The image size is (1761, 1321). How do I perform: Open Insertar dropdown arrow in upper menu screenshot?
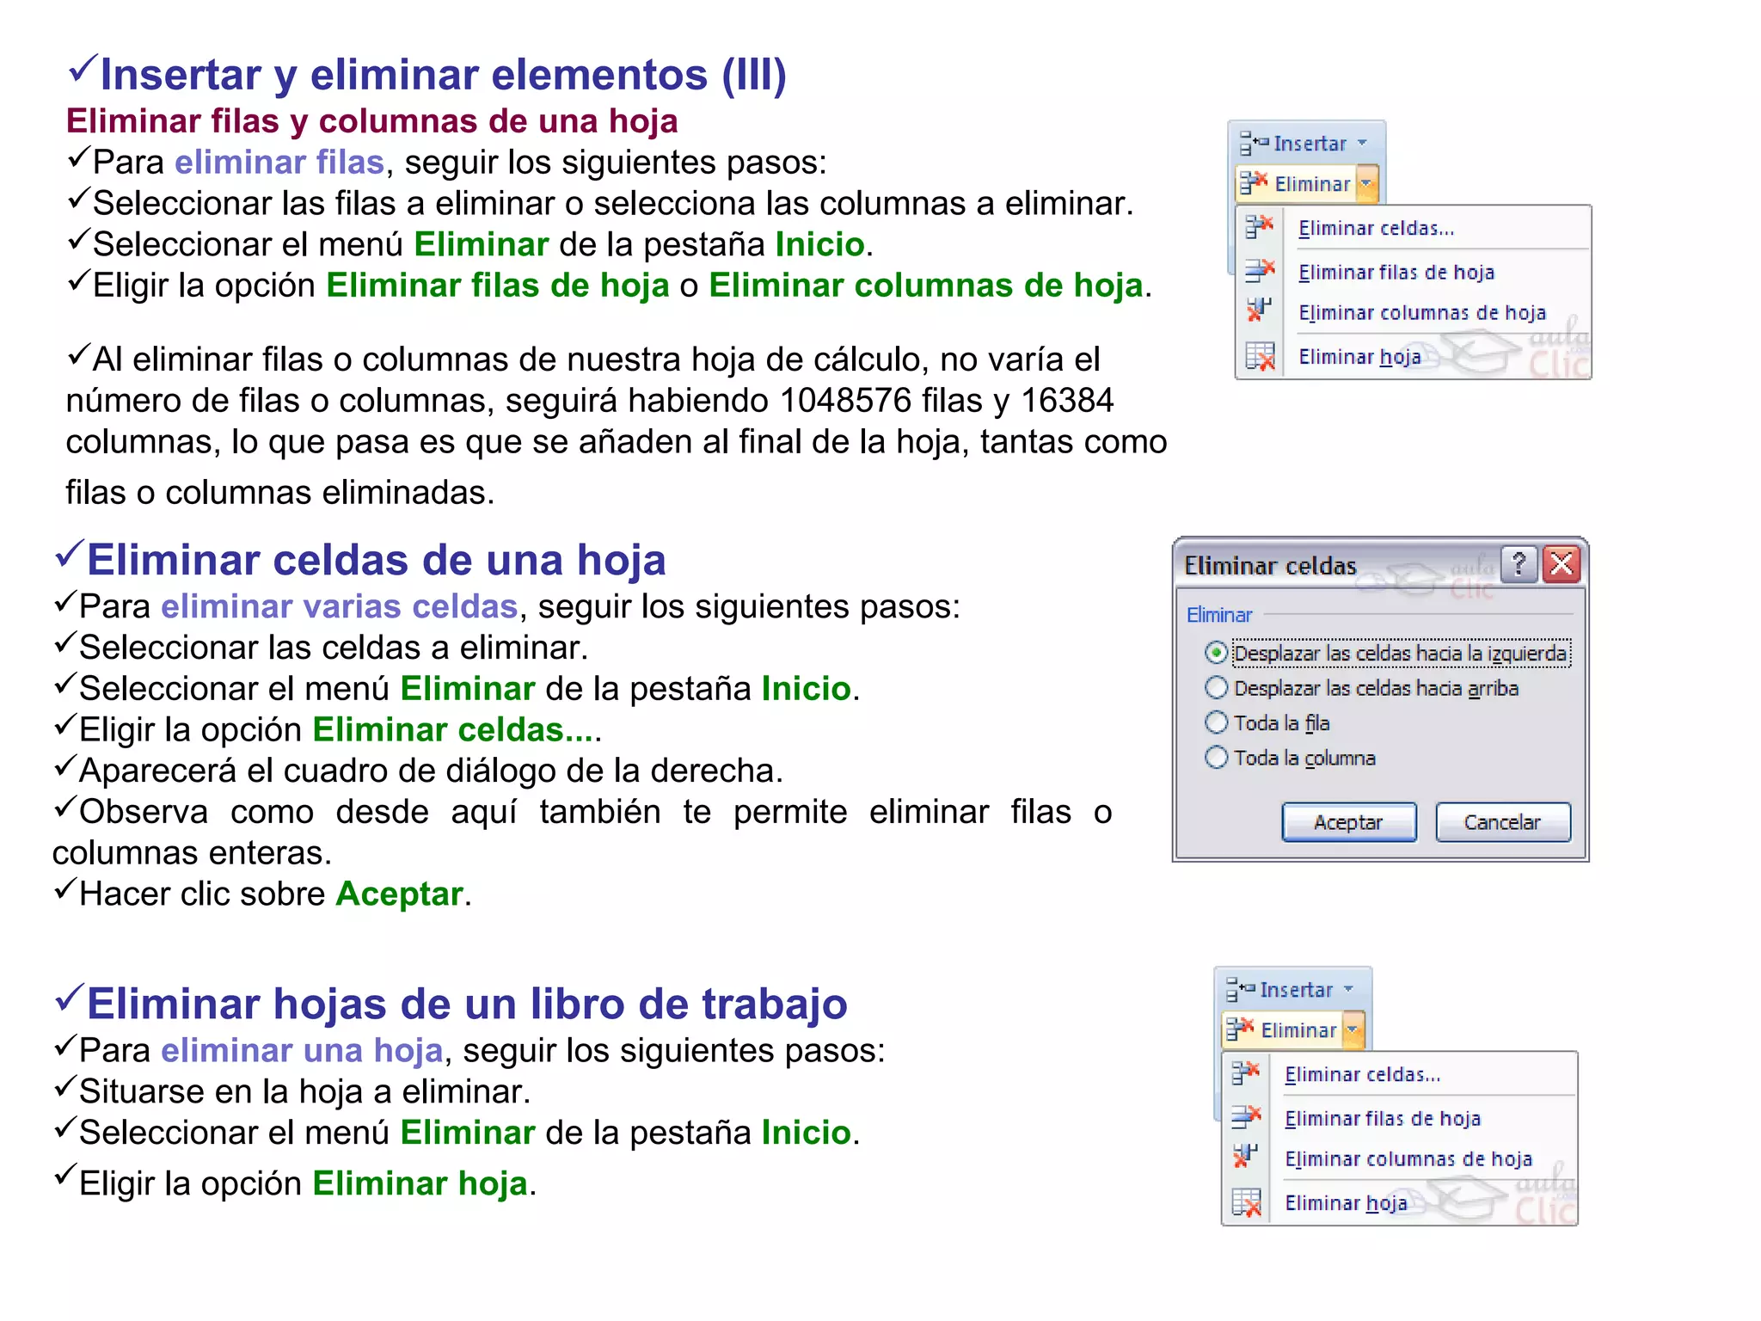point(1362,143)
